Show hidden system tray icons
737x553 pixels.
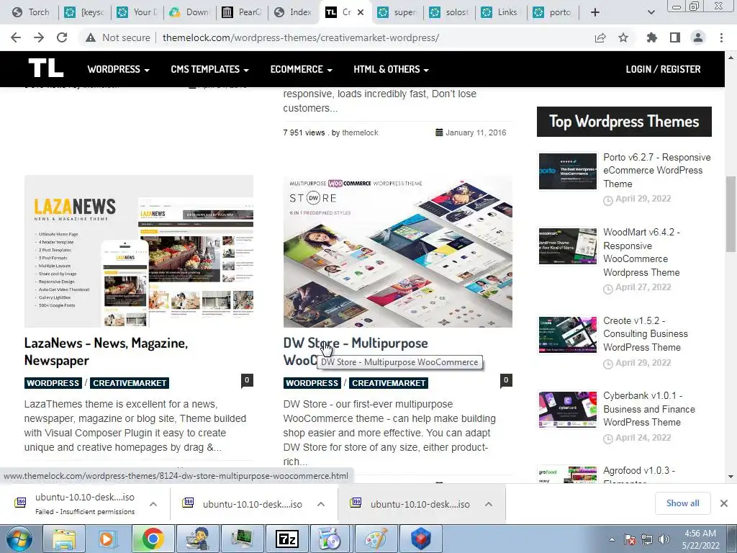point(612,539)
